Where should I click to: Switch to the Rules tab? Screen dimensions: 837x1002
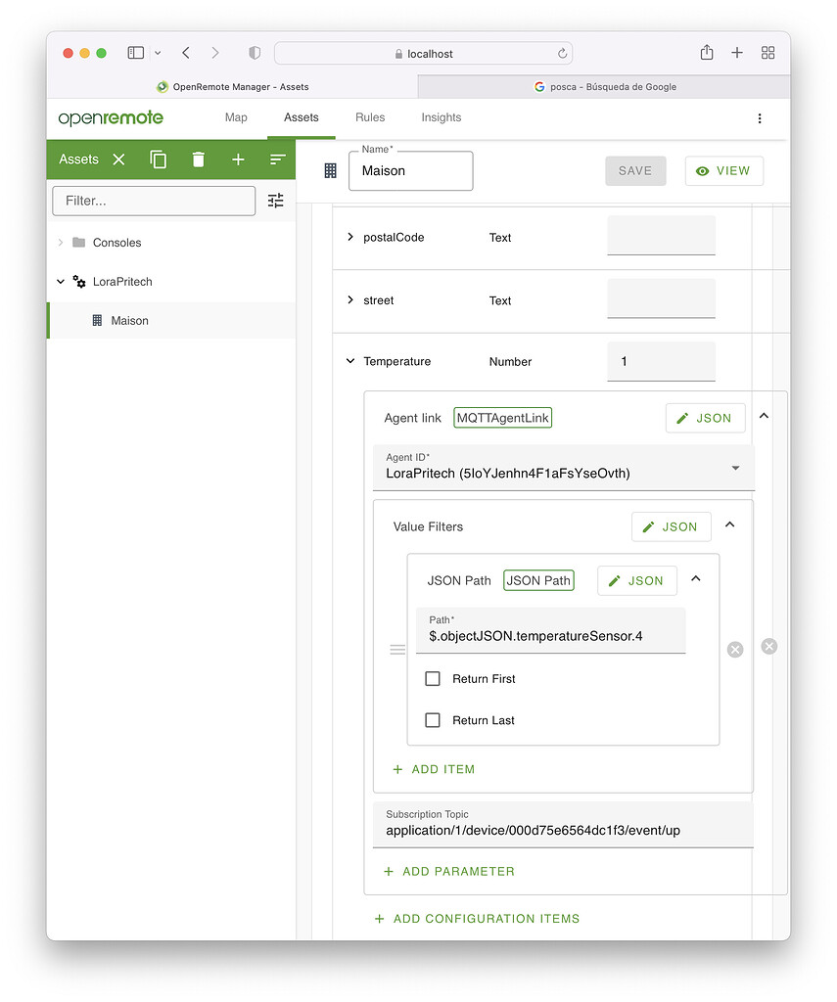(x=370, y=117)
